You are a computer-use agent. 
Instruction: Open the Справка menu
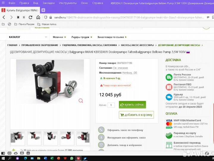coord(98,3)
